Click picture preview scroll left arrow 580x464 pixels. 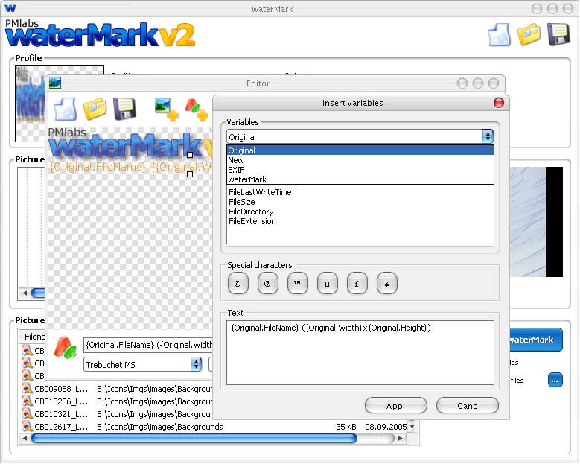25,293
